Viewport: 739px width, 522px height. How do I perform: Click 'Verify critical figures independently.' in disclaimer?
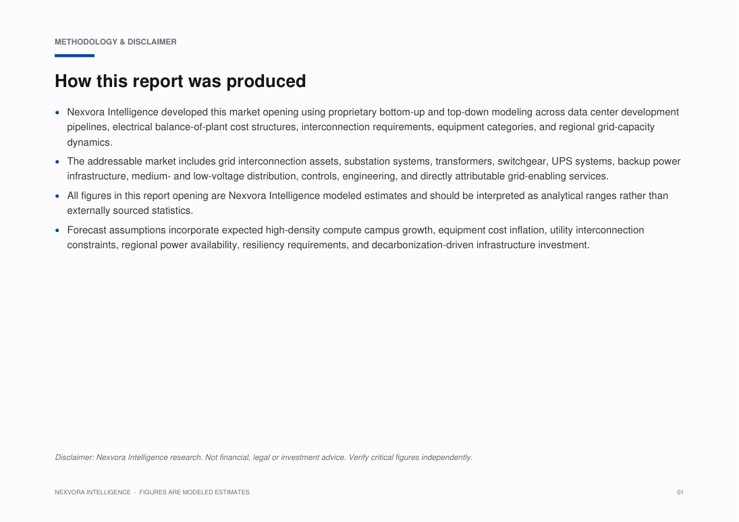[410, 457]
